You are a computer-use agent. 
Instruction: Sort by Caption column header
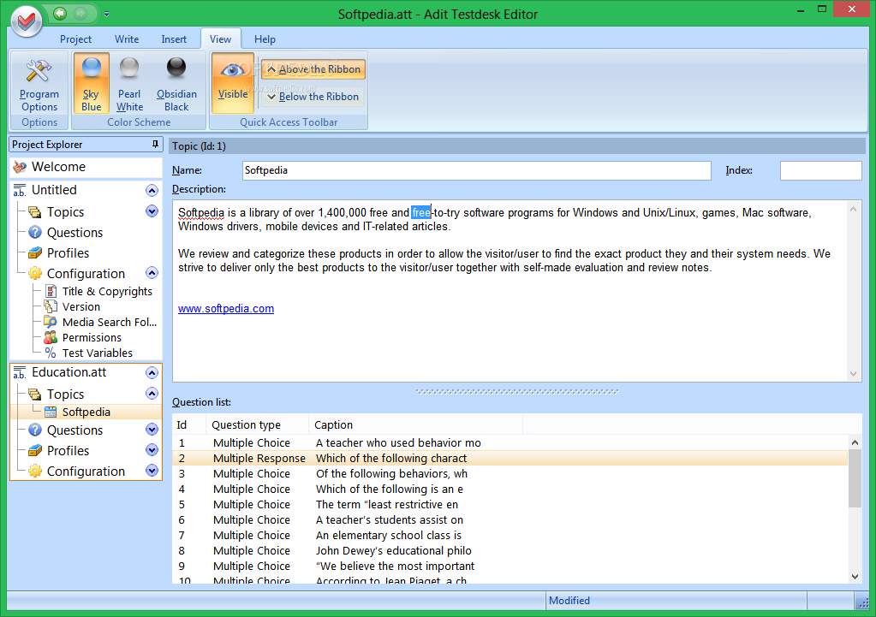(x=415, y=425)
